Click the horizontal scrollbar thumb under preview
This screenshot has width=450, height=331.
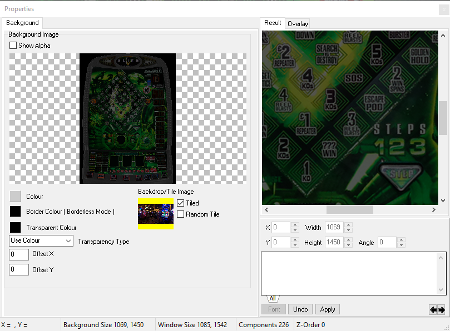point(349,210)
